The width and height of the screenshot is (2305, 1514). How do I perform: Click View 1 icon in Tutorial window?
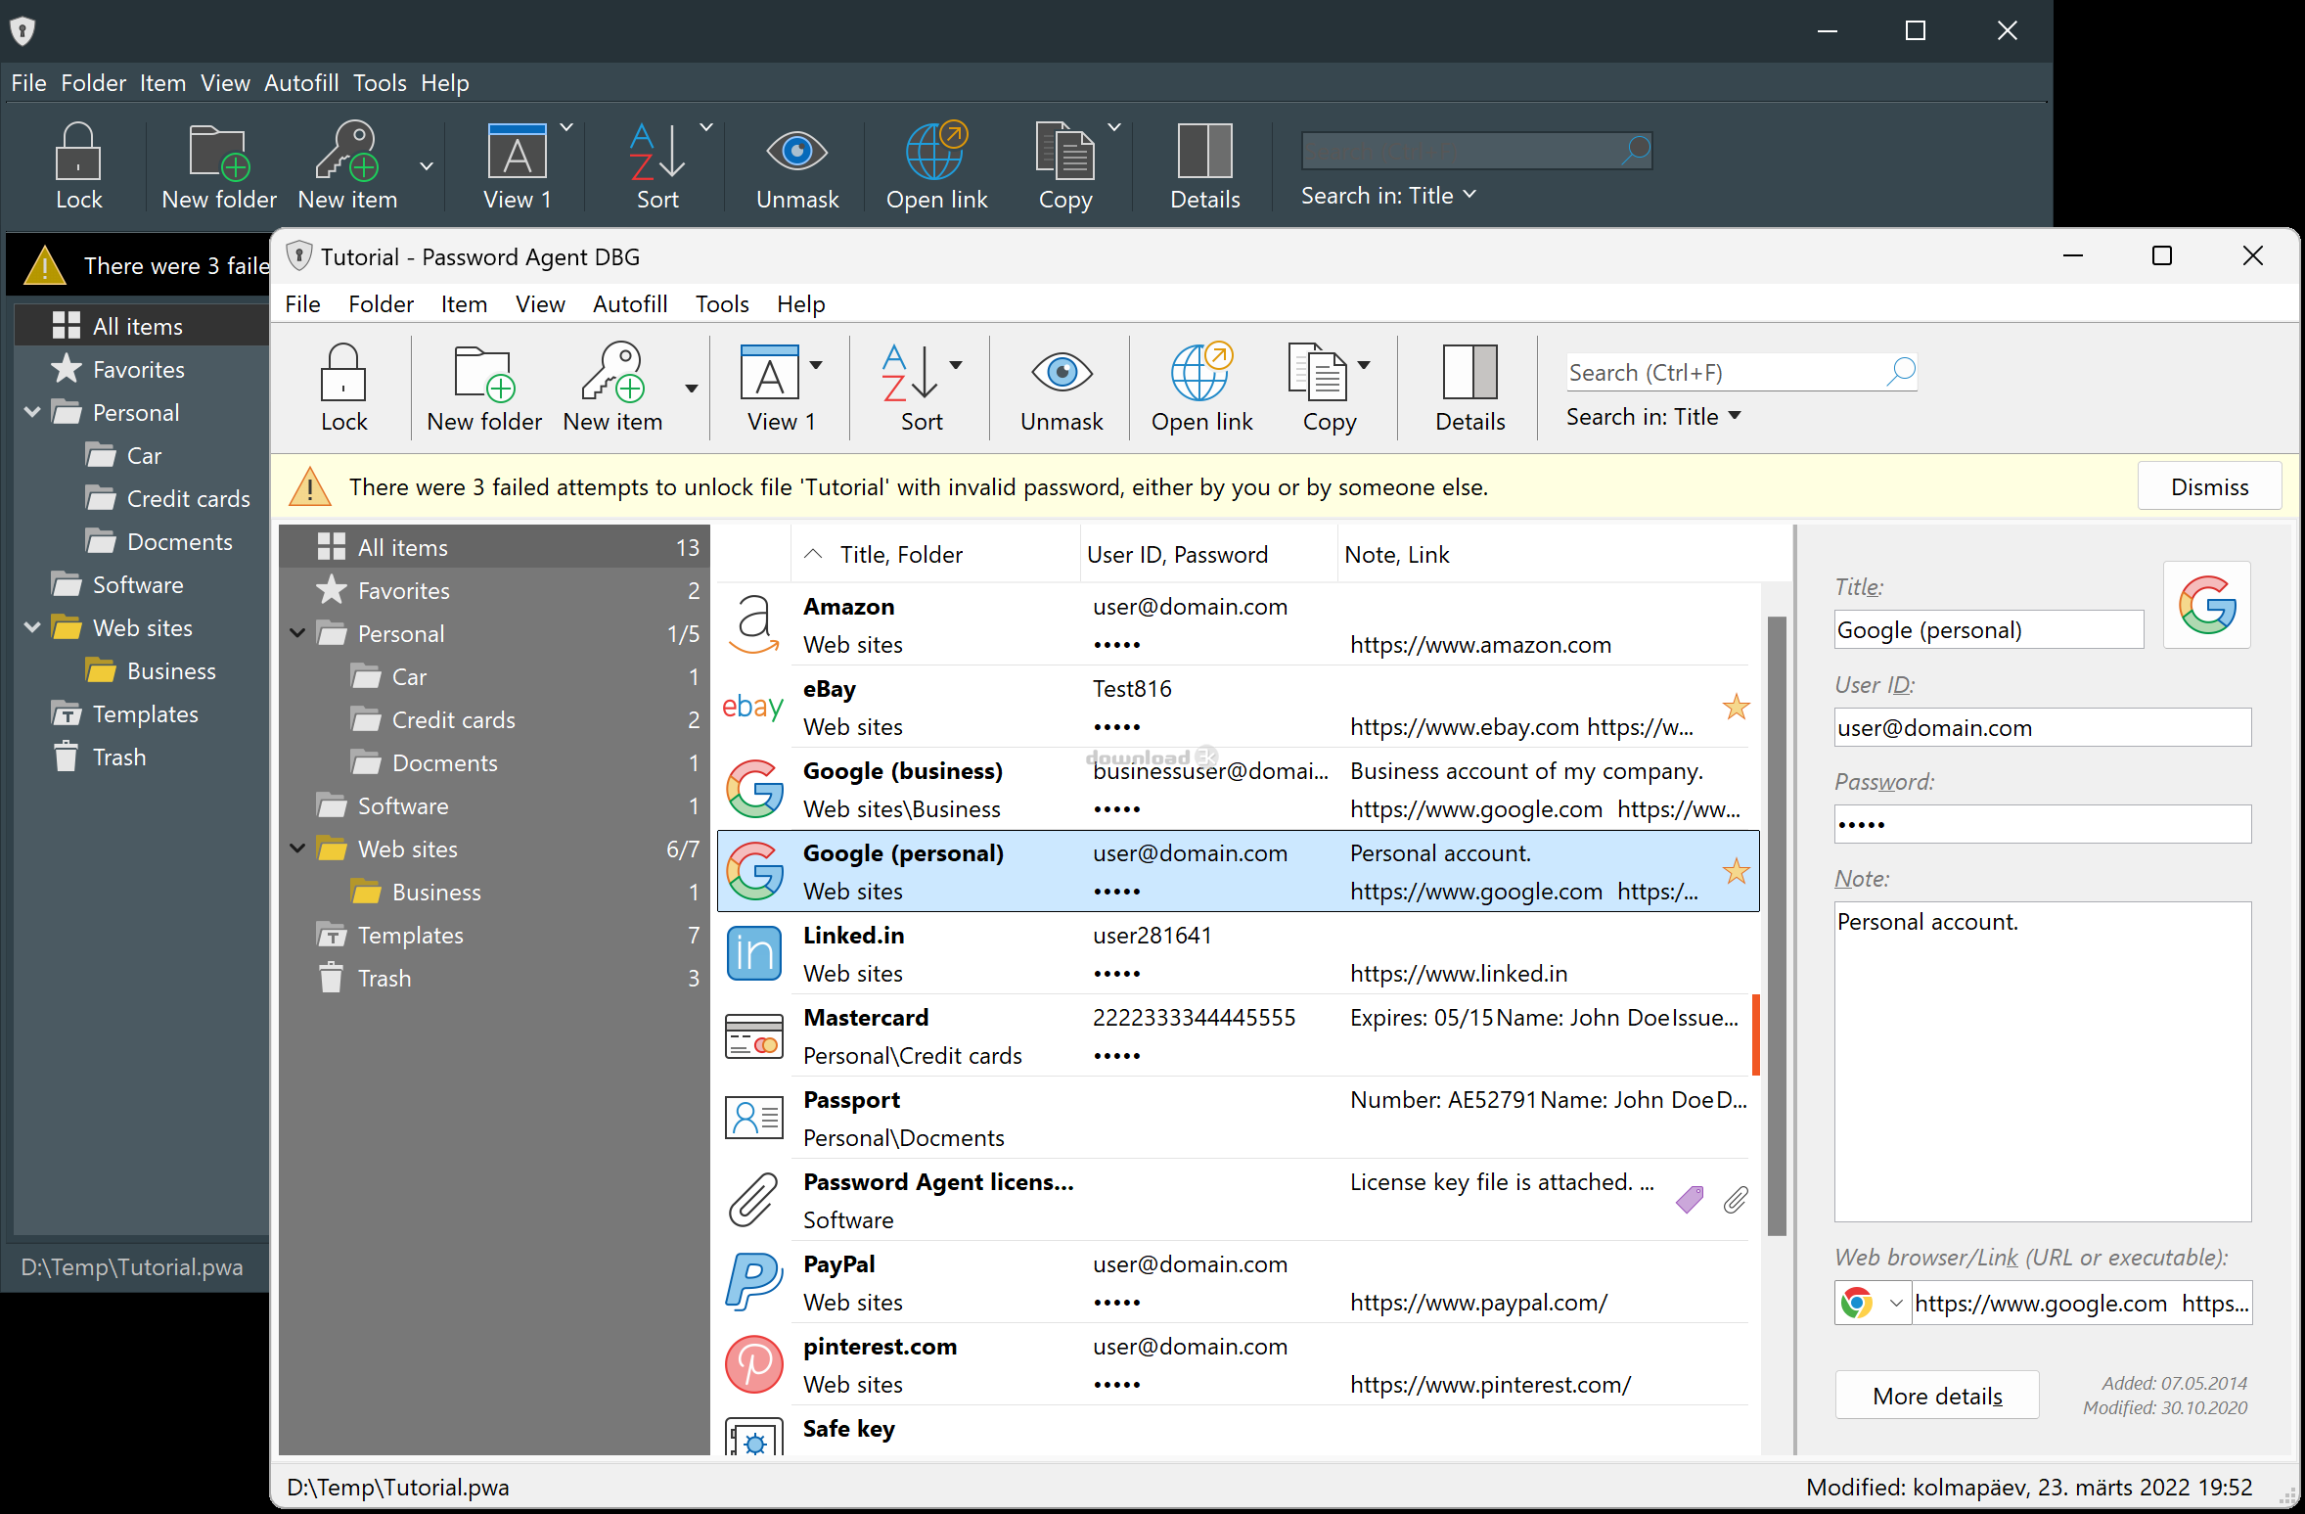(770, 373)
